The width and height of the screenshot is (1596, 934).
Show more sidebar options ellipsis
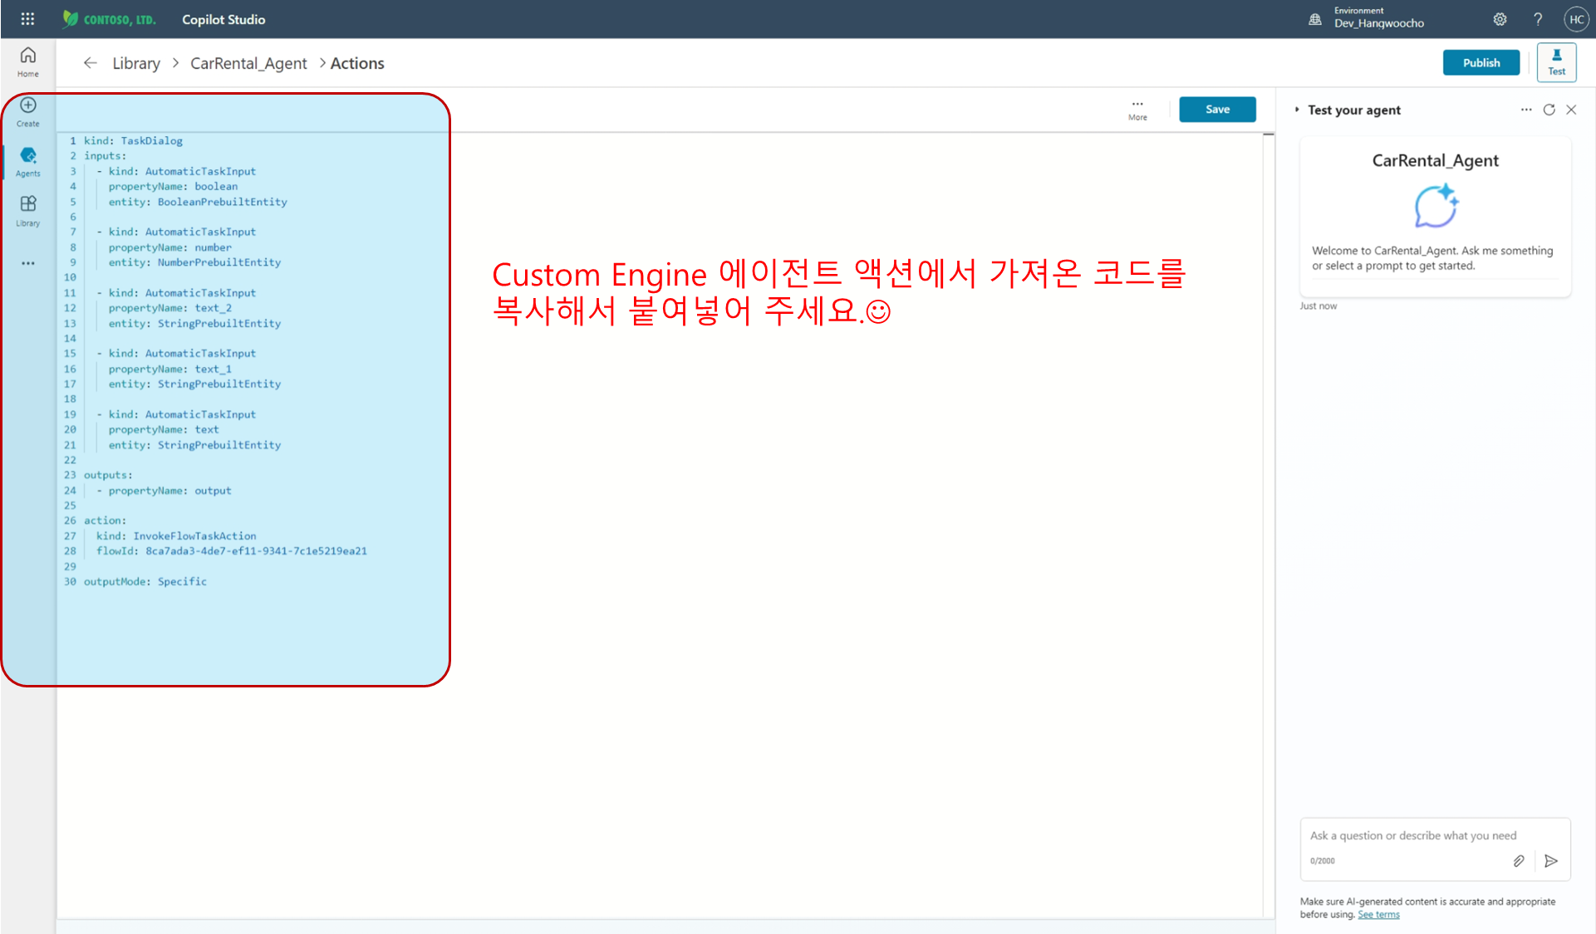tap(28, 263)
